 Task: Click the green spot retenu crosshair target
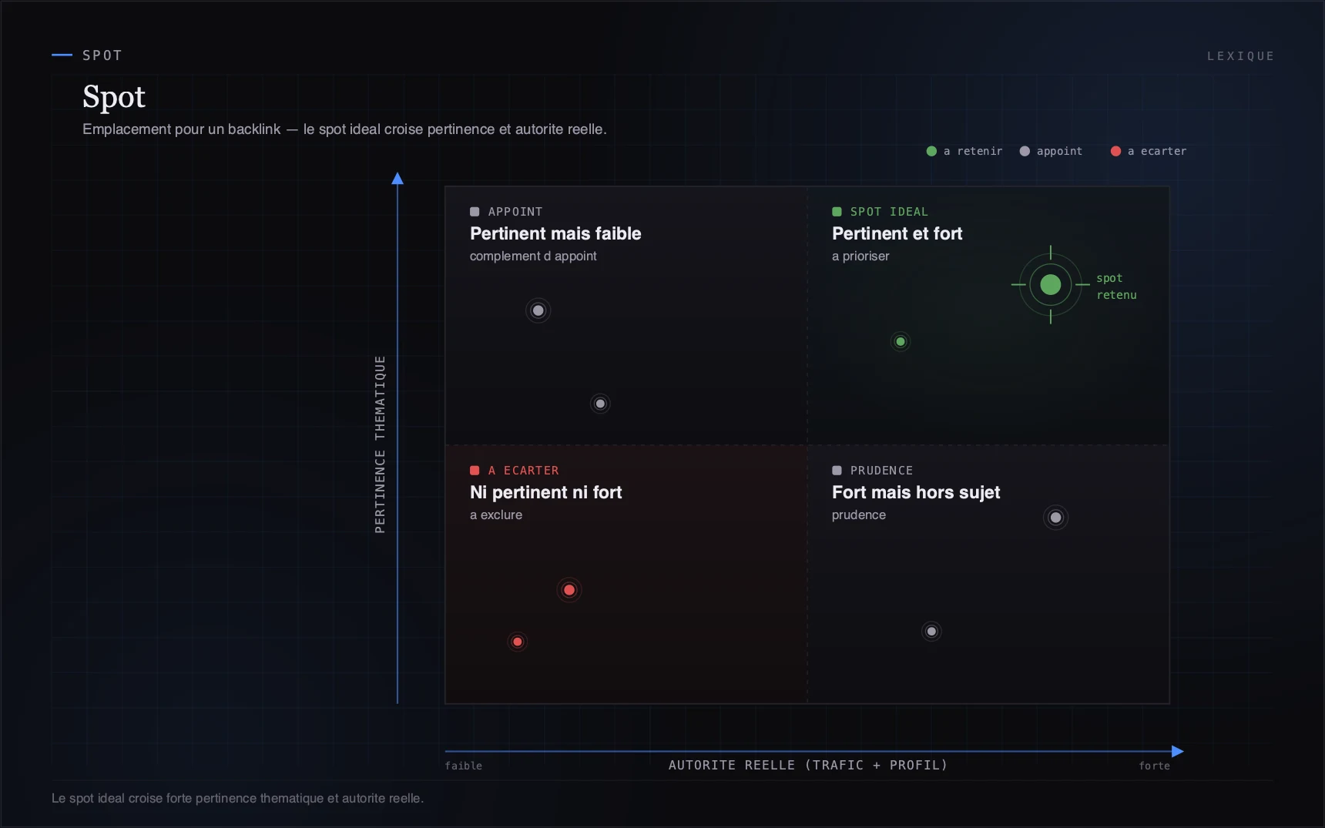(x=1051, y=285)
